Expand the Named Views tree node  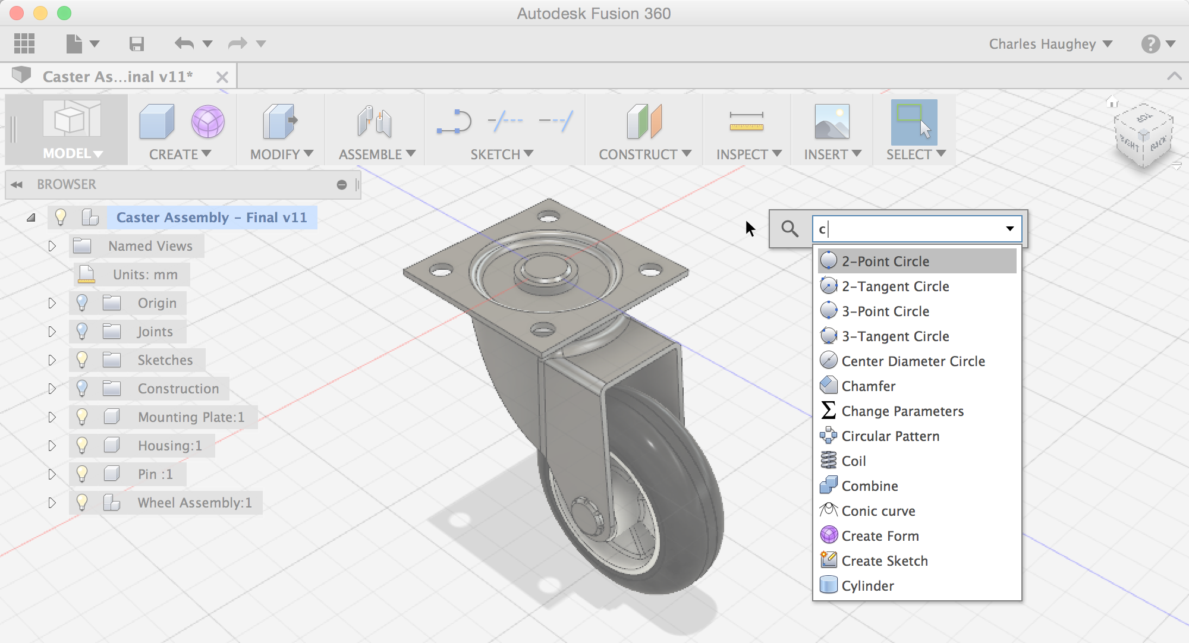[x=52, y=246]
